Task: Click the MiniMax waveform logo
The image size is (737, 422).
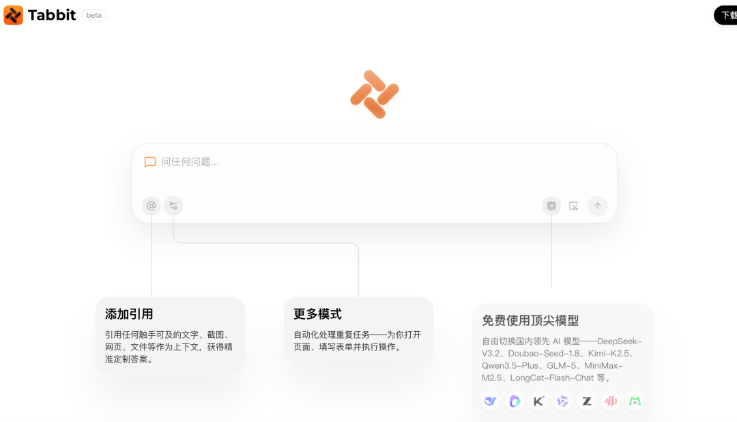Action: click(x=610, y=402)
